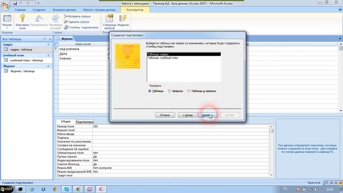Viewport: 343px width, 193px height.
Task: Delete rows with Удалить строки
Action: pos(77,22)
